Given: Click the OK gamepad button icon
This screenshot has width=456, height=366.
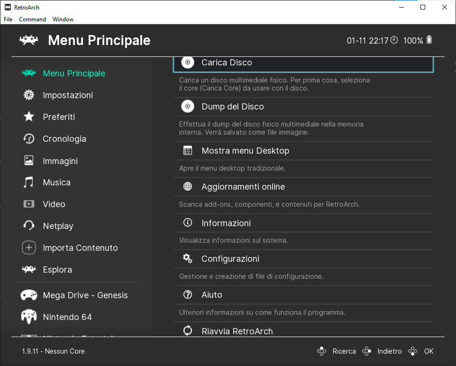Looking at the screenshot, I should pyautogui.click(x=413, y=351).
